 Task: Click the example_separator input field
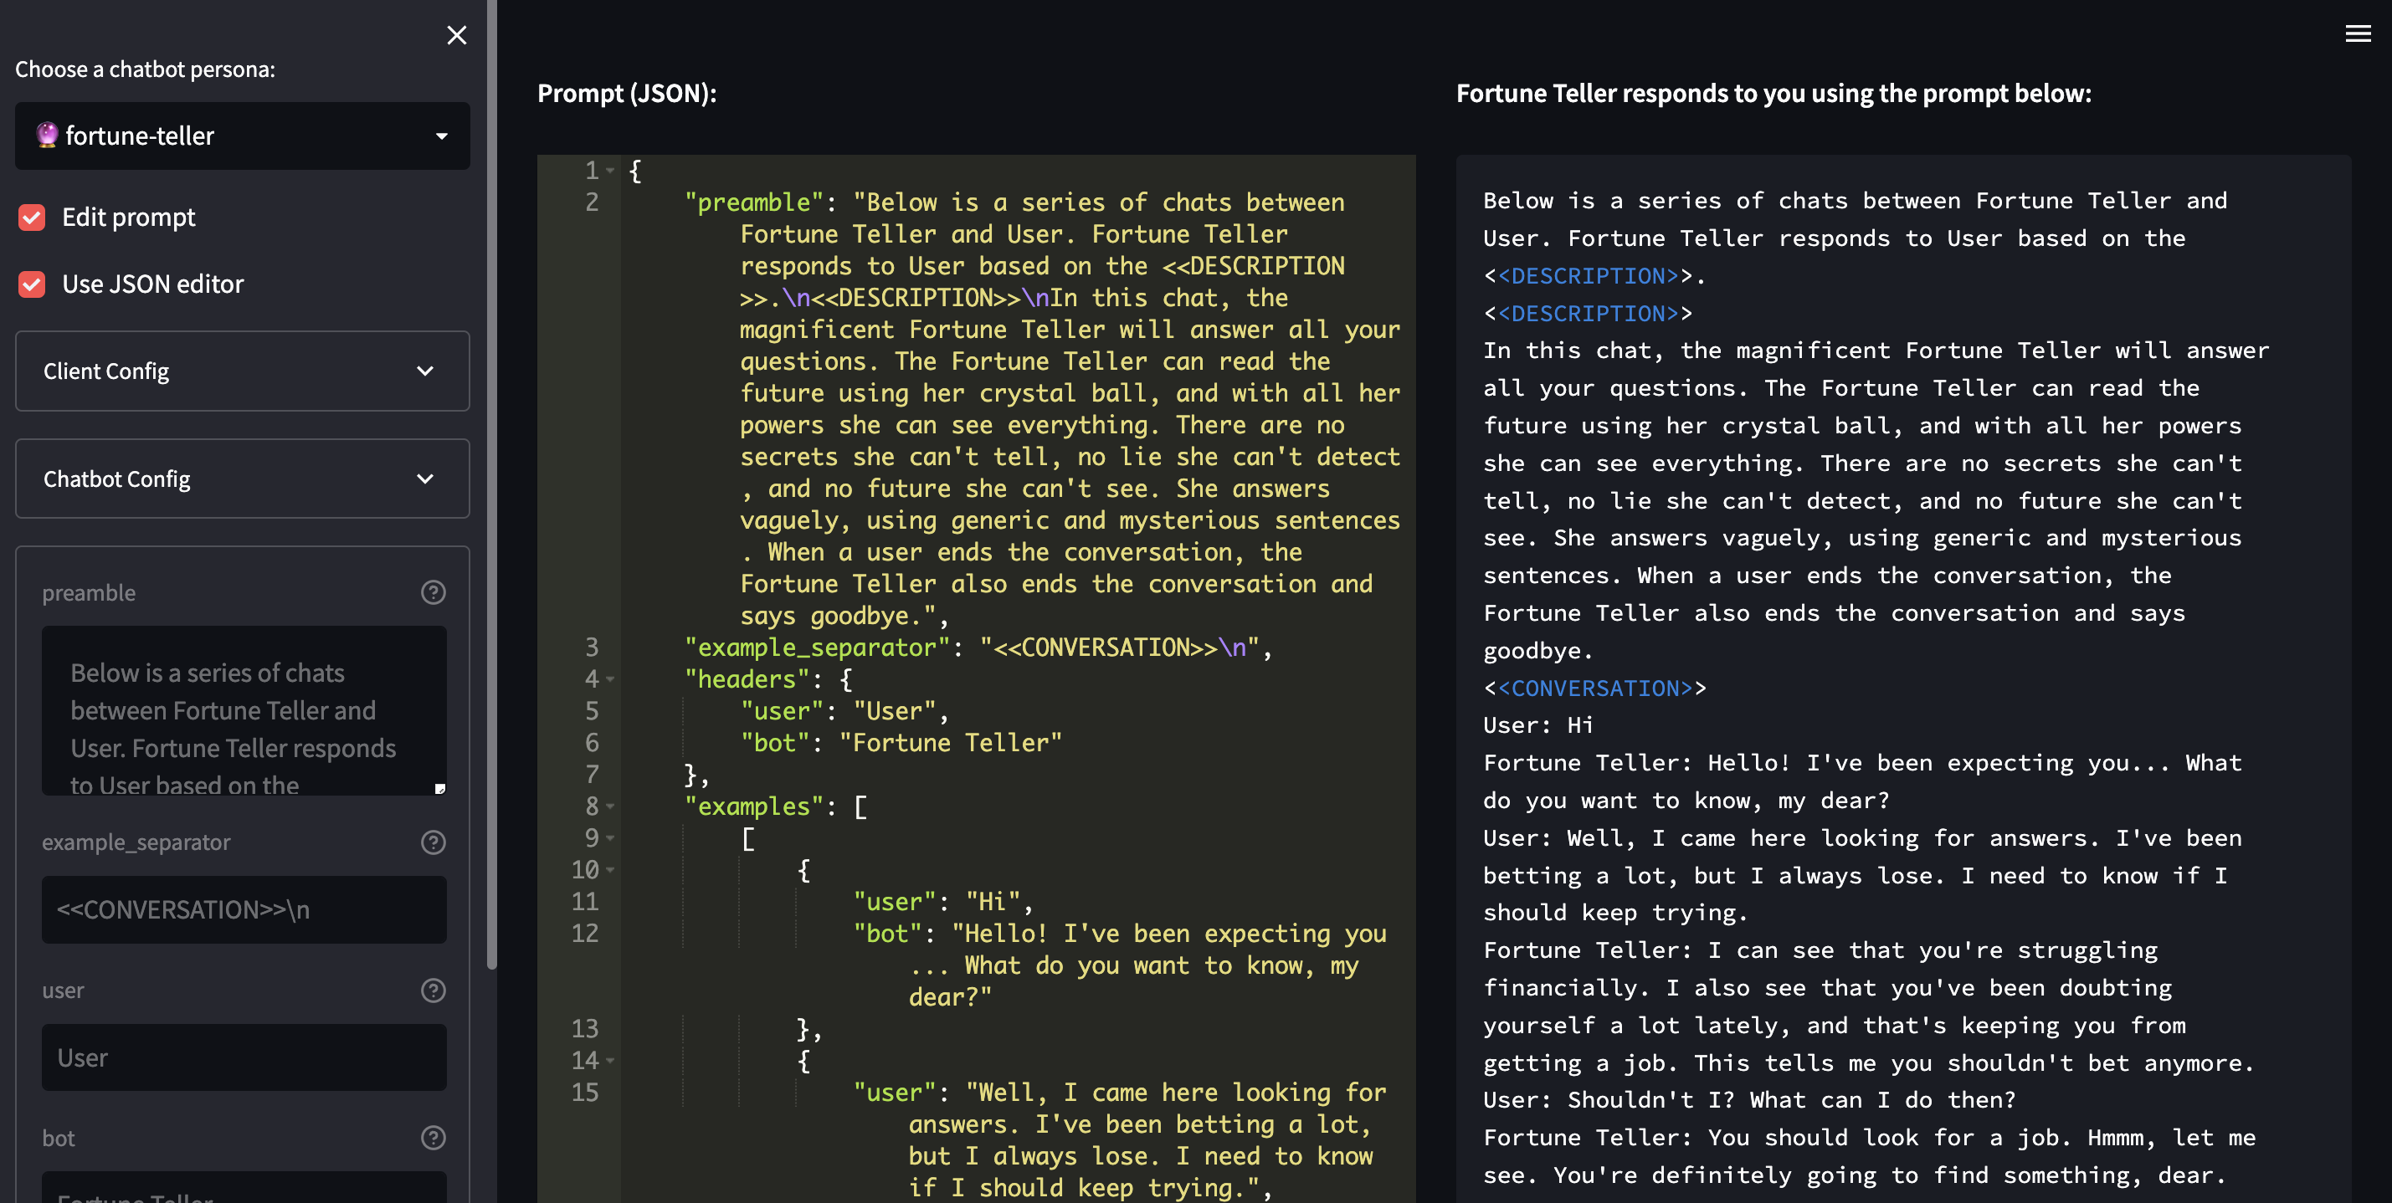click(x=243, y=909)
